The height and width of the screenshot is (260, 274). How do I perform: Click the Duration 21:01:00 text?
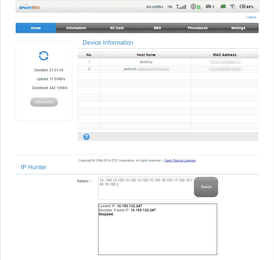(x=49, y=70)
